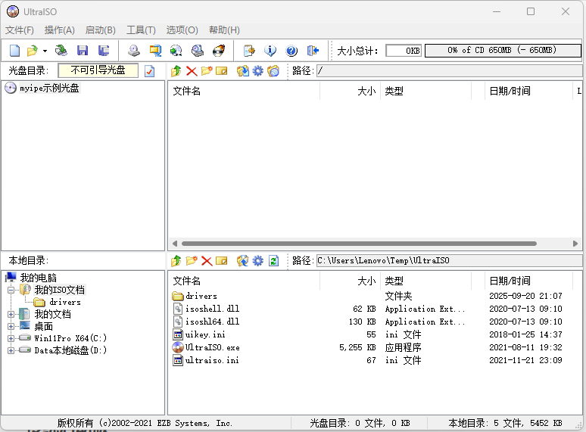Image resolution: width=586 pixels, height=432 pixels.
Task: Open the 启动(B) menu
Action: [x=101, y=30]
